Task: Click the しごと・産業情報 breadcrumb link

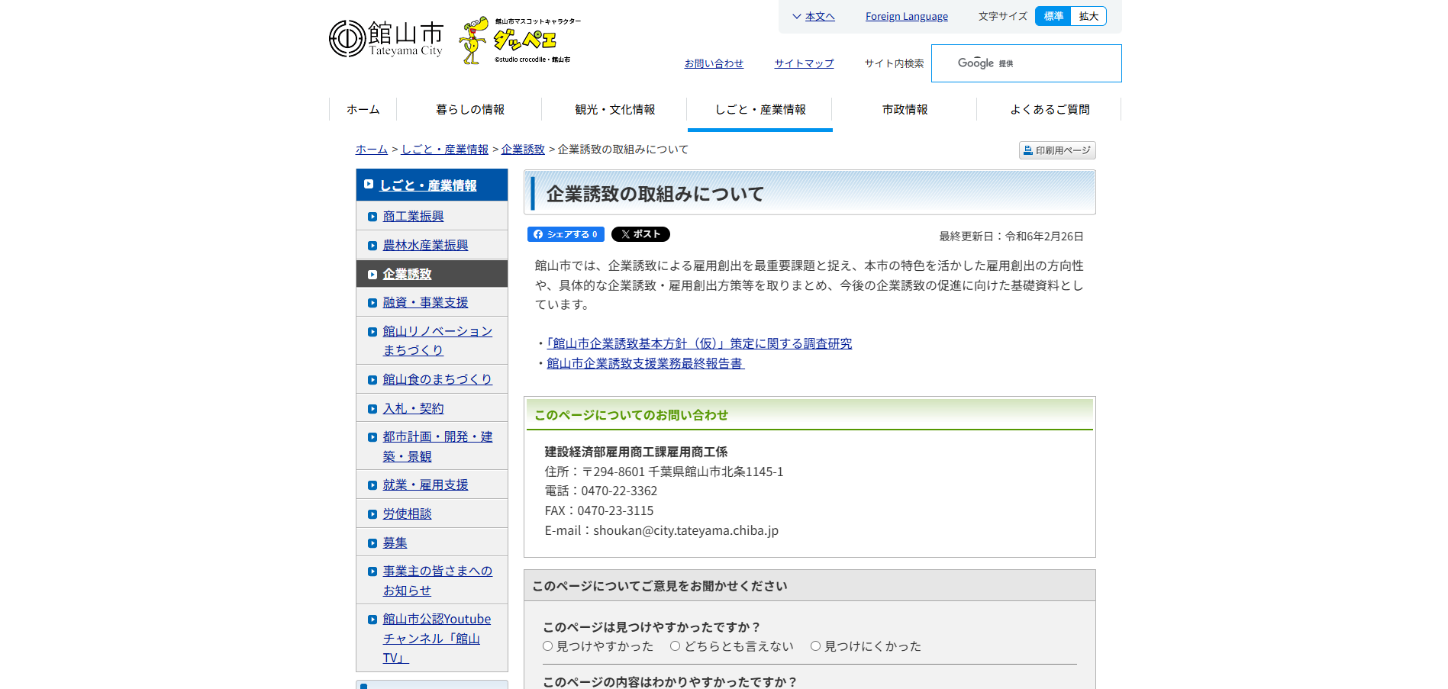Action: click(445, 149)
